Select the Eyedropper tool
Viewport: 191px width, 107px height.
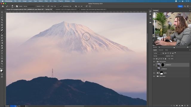coord(2,28)
